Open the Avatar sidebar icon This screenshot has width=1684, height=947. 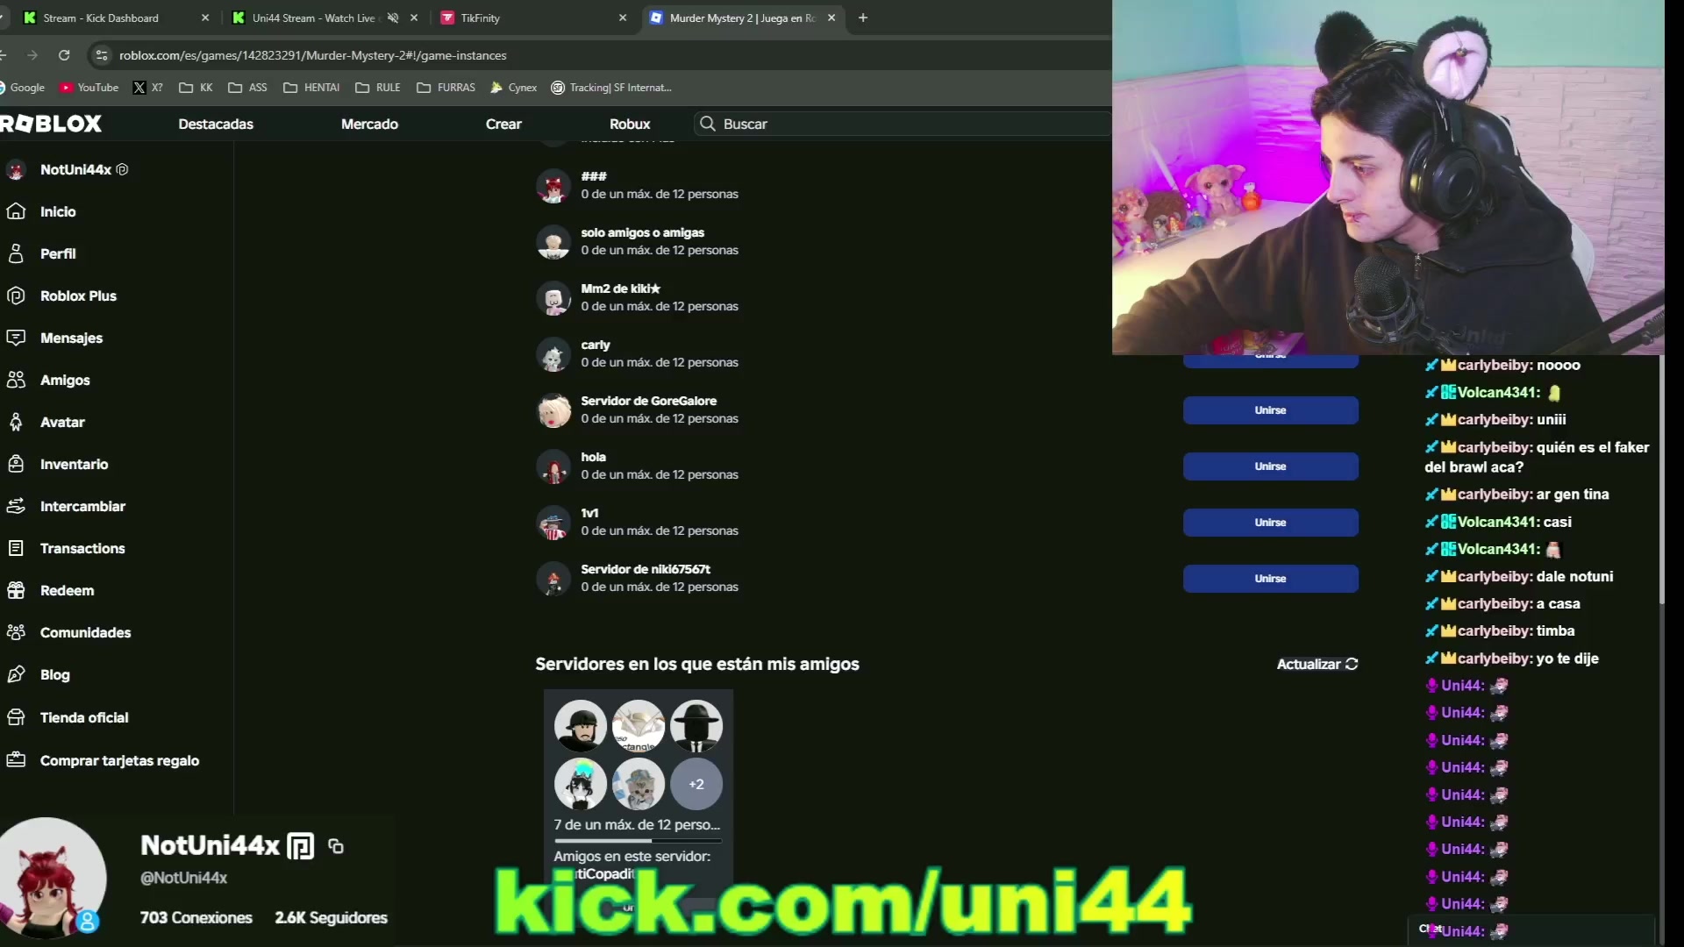tap(16, 422)
